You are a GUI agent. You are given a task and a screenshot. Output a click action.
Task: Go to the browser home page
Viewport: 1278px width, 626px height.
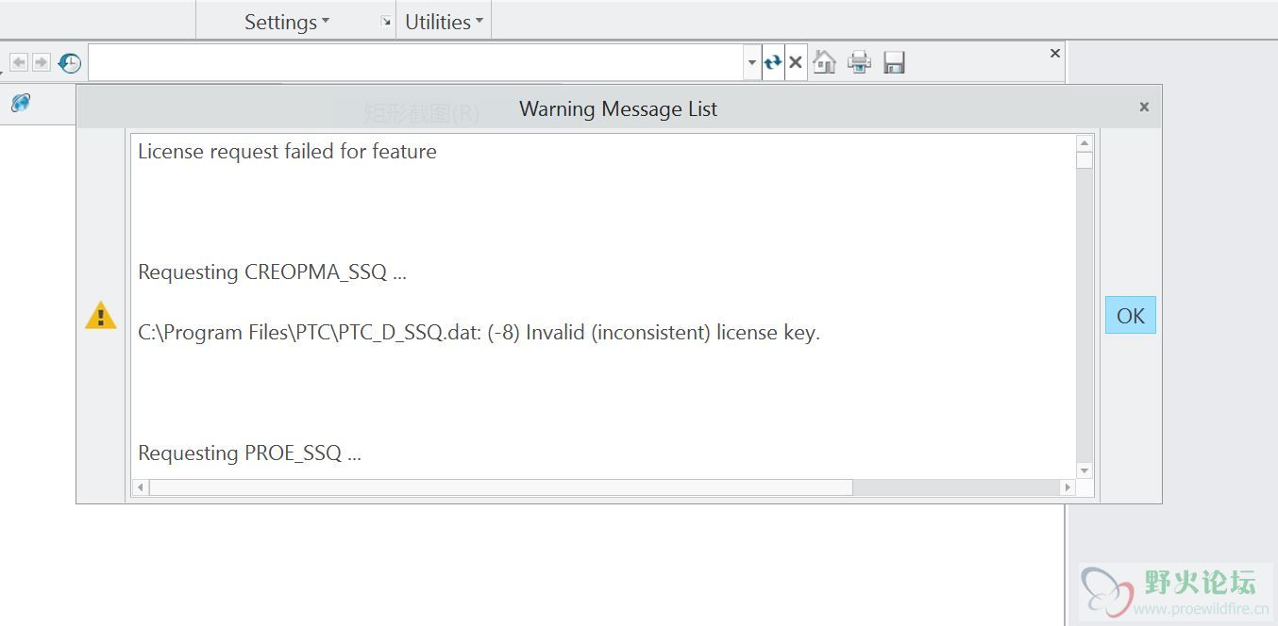point(825,62)
